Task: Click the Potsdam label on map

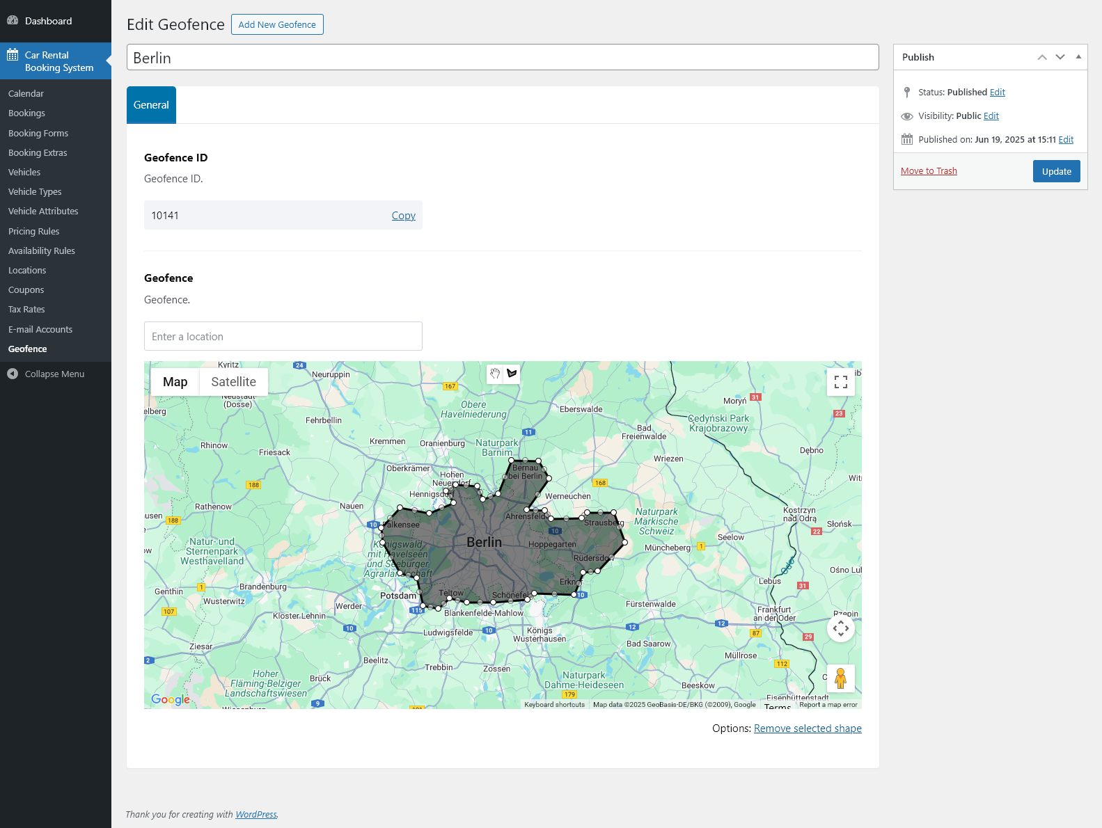Action: coord(398,596)
